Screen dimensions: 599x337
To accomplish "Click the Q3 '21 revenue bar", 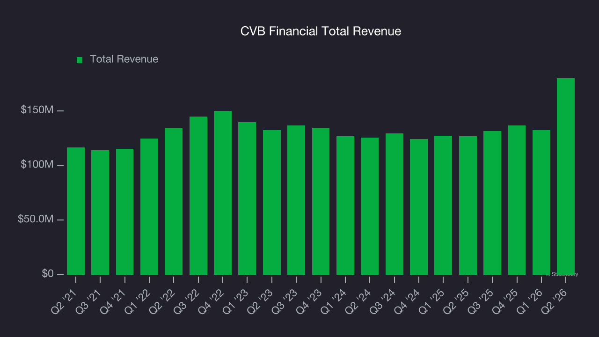I will point(100,212).
